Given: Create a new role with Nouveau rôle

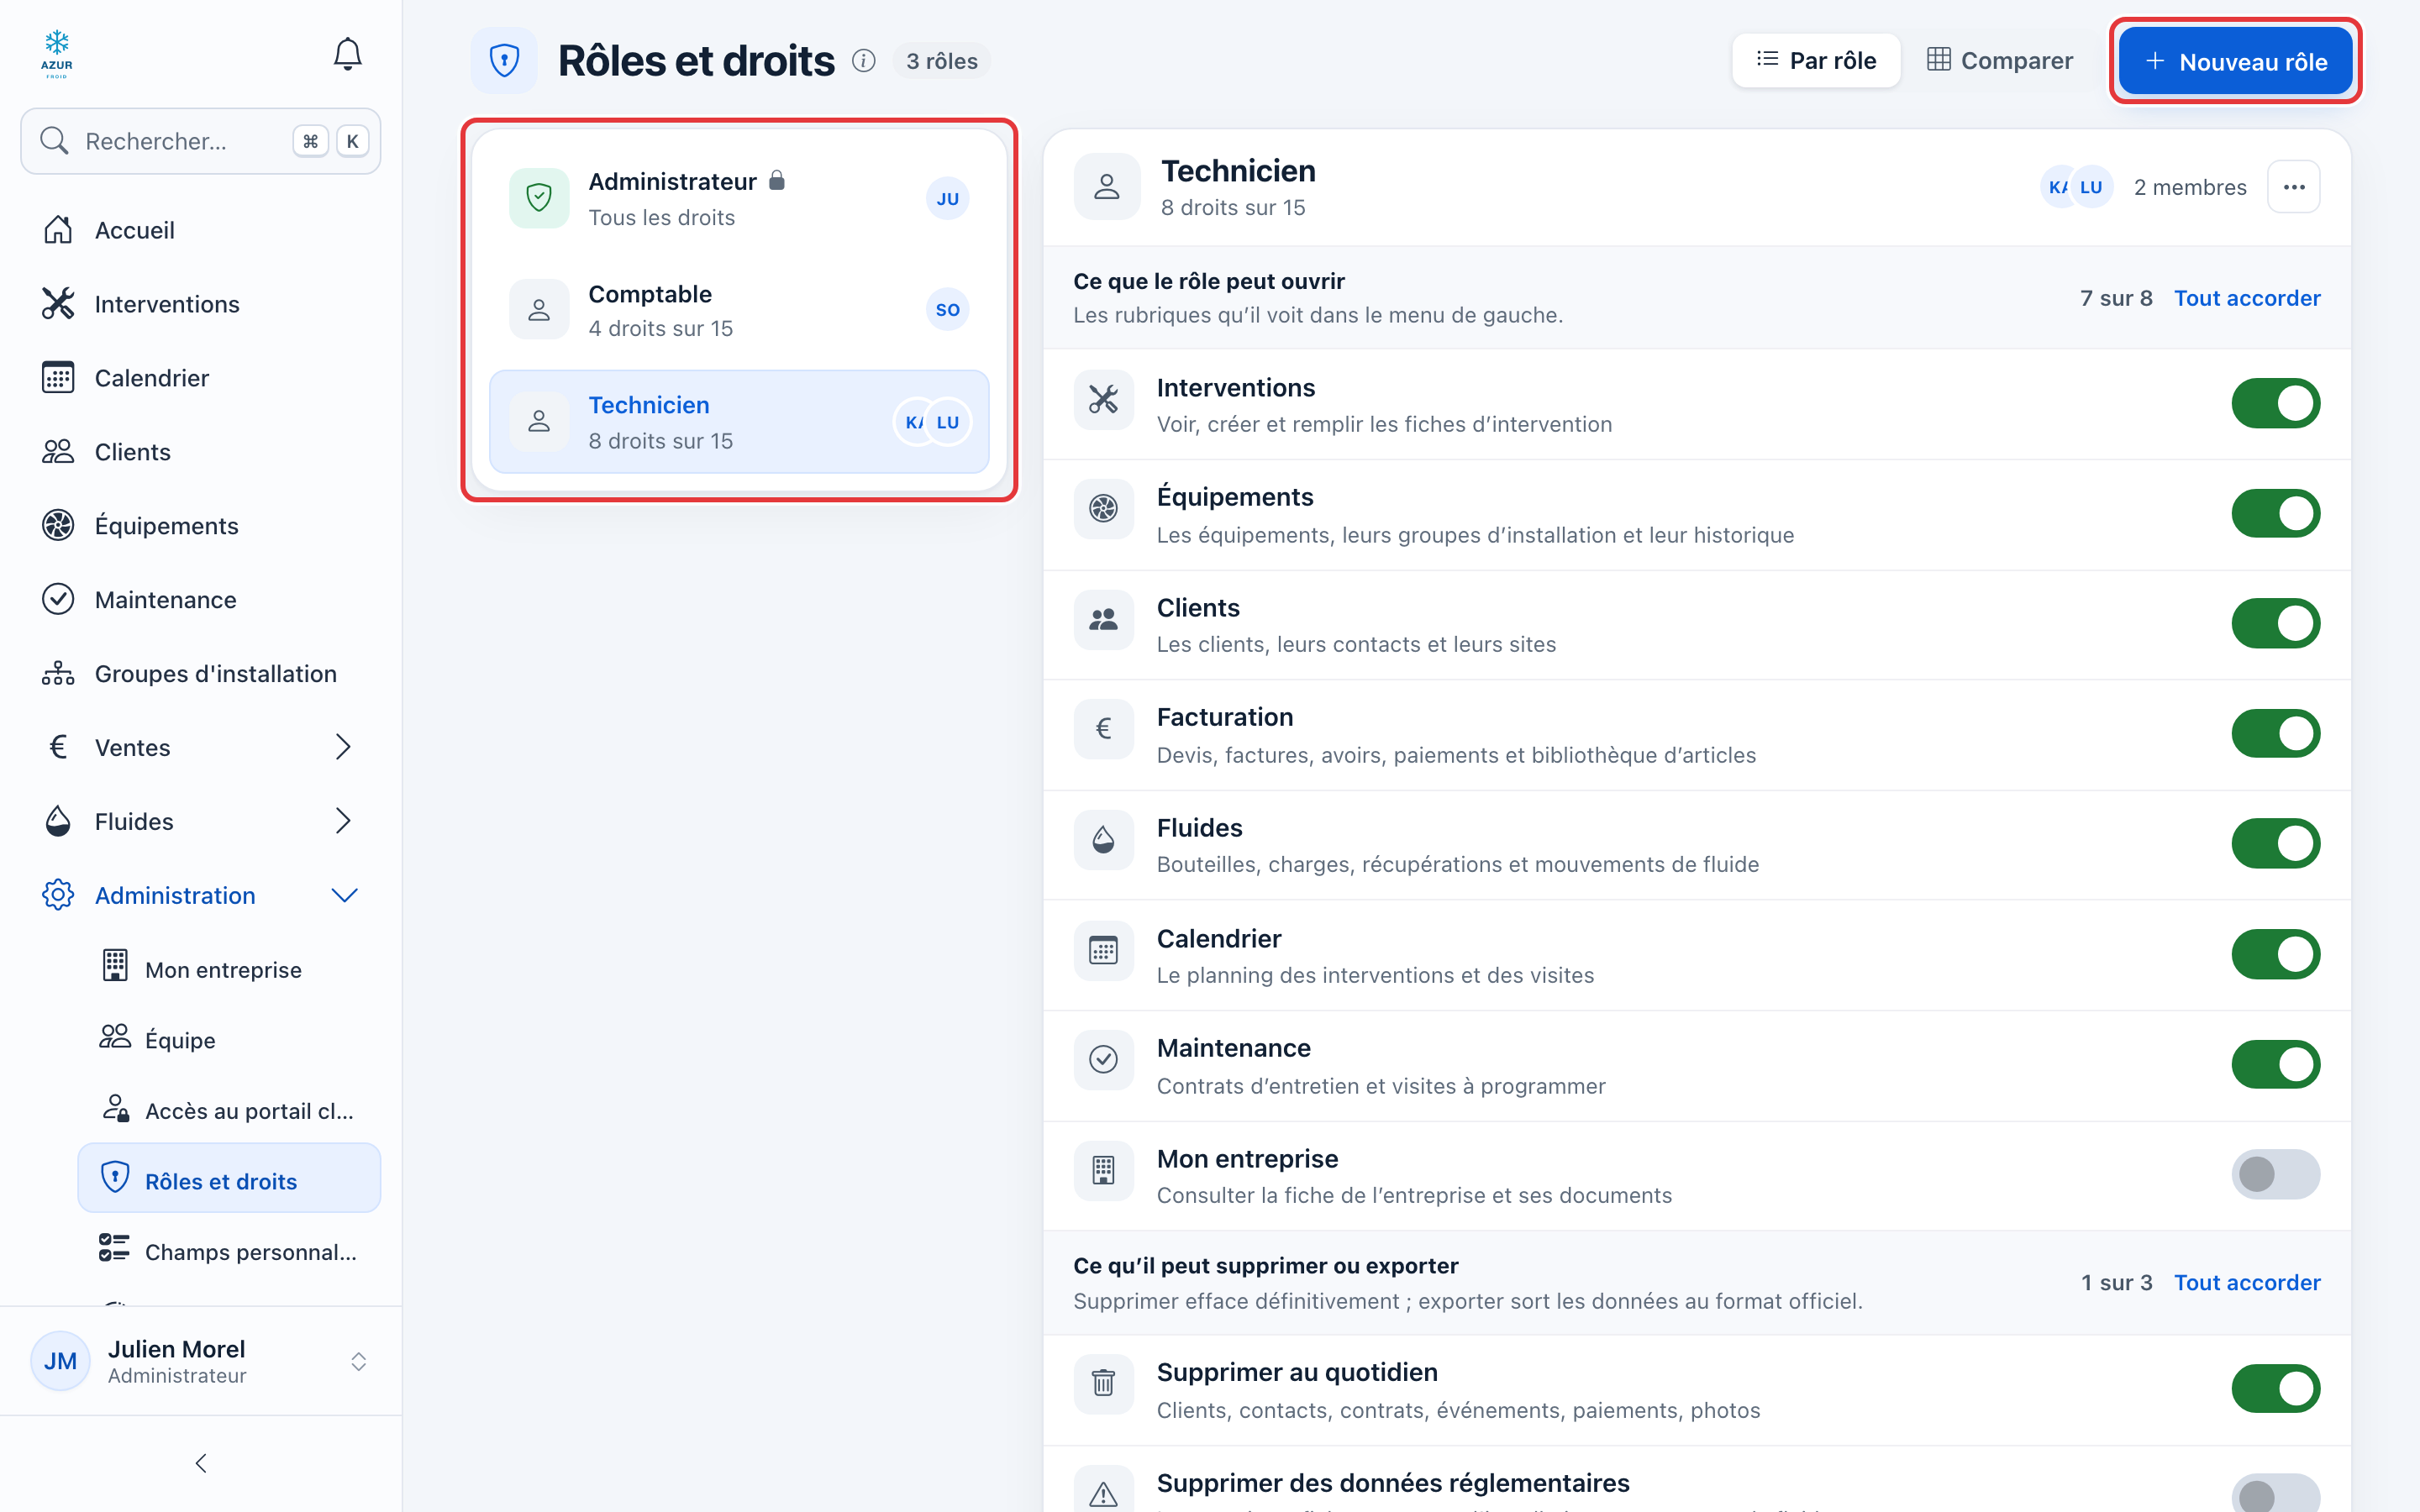Looking at the screenshot, I should click(x=2235, y=61).
